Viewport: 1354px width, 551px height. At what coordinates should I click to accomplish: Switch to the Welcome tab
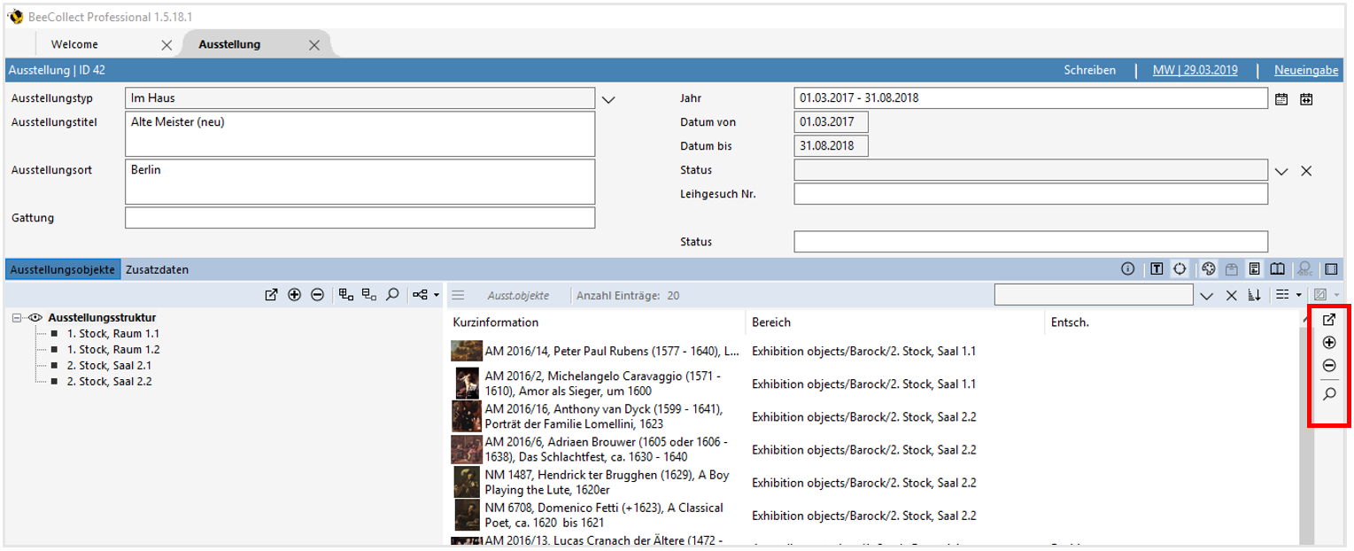click(74, 44)
